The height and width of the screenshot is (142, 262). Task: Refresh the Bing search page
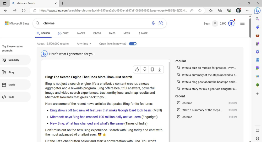(24, 10)
